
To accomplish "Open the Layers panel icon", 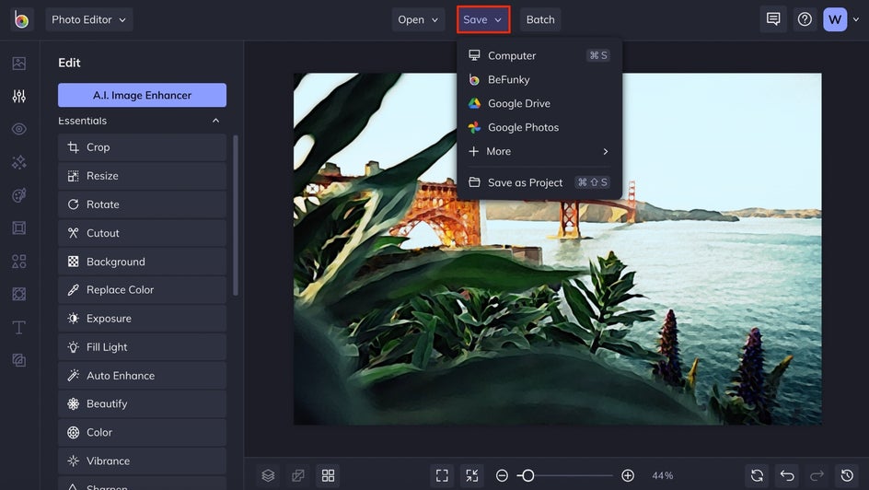I will click(268, 475).
